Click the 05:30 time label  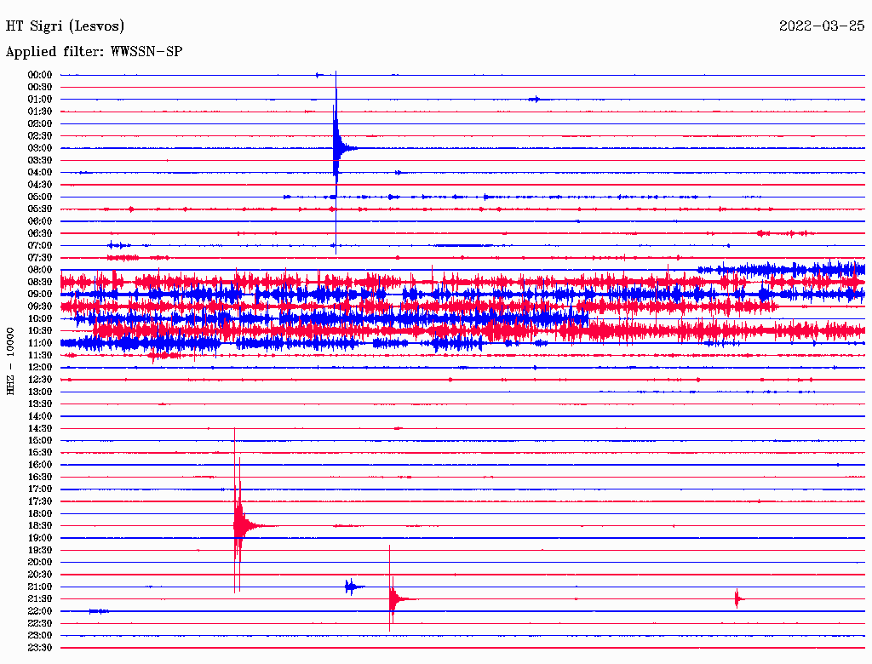(x=40, y=209)
